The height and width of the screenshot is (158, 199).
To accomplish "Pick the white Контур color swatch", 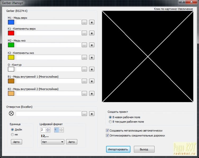I will tap(11, 69).
